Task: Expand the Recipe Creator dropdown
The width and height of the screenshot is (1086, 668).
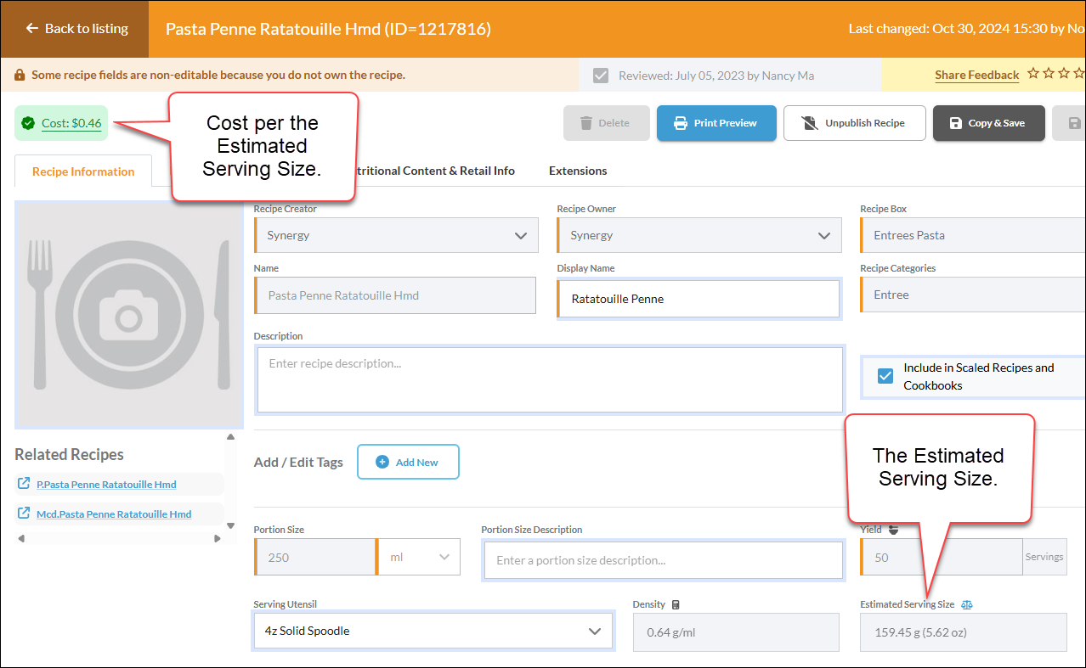Action: click(396, 235)
